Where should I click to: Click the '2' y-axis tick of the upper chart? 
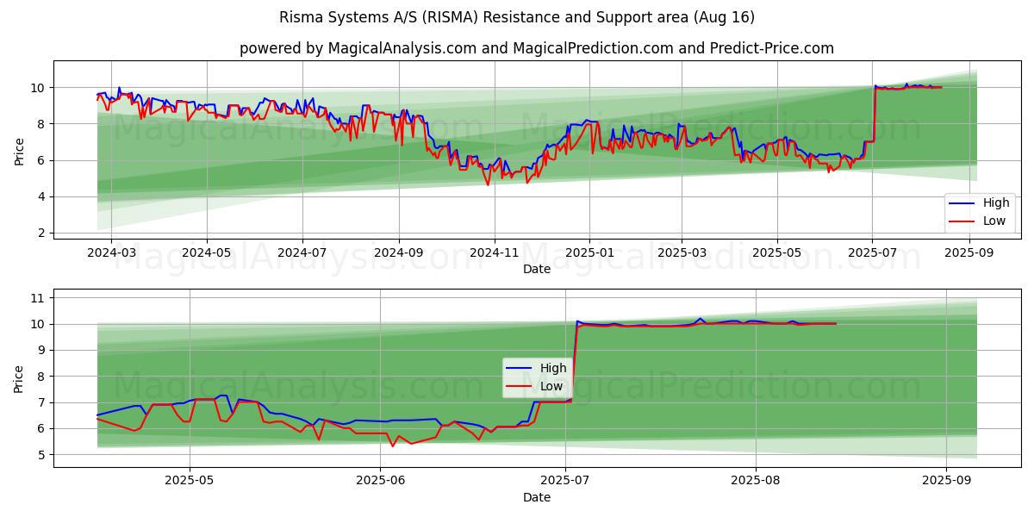43,233
